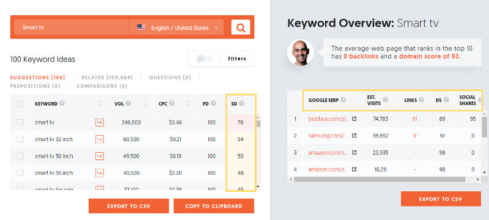Click the help icon next to VOL header

click(128, 103)
